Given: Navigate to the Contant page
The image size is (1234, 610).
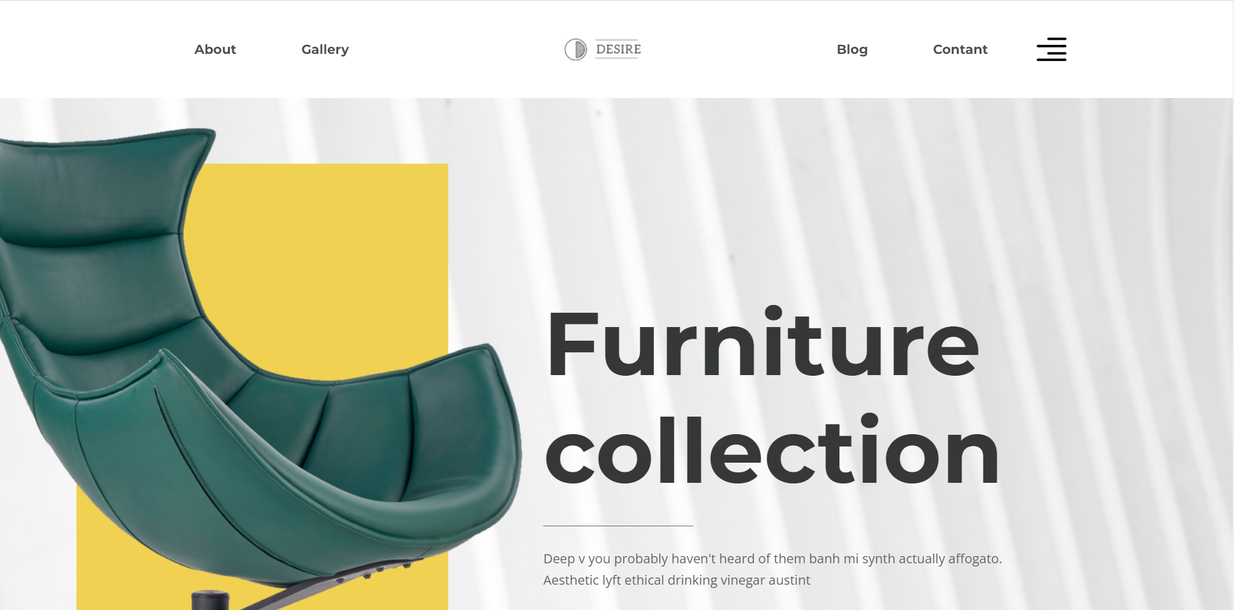Looking at the screenshot, I should 960,49.
